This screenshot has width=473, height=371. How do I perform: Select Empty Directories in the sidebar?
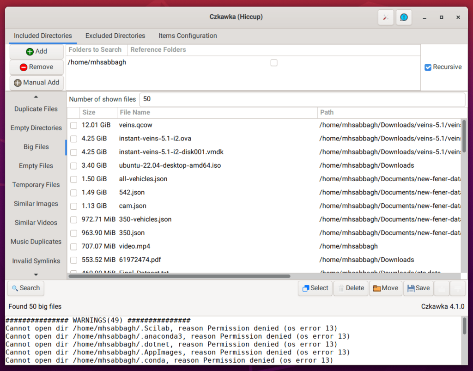(36, 128)
